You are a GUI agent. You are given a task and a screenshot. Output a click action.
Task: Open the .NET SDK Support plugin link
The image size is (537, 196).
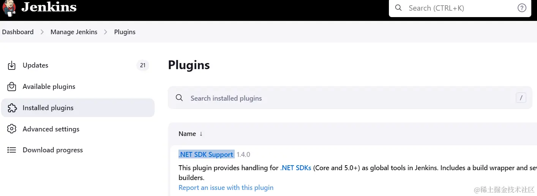pyautogui.click(x=206, y=155)
